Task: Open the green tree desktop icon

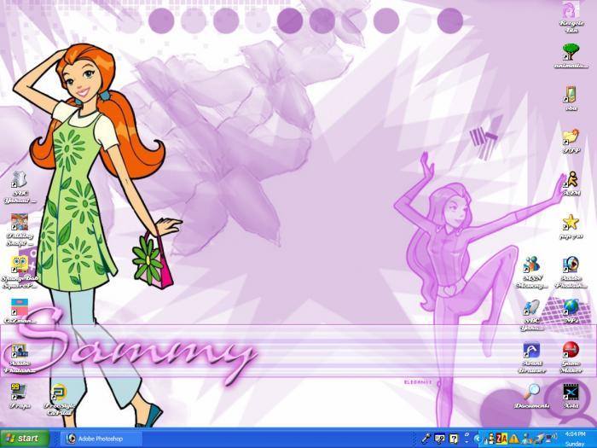Action: click(571, 51)
